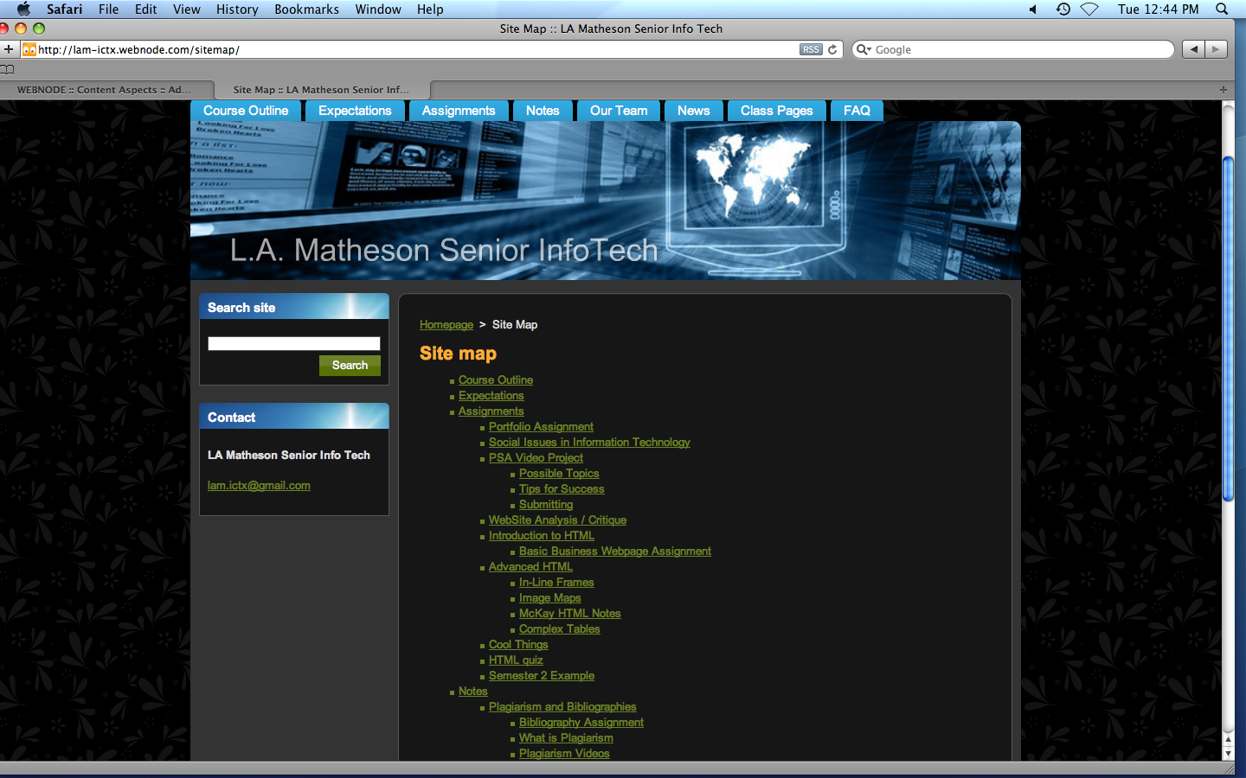The height and width of the screenshot is (778, 1246).
Task: Open Spotlight search magnifier in menu bar
Action: [1222, 10]
